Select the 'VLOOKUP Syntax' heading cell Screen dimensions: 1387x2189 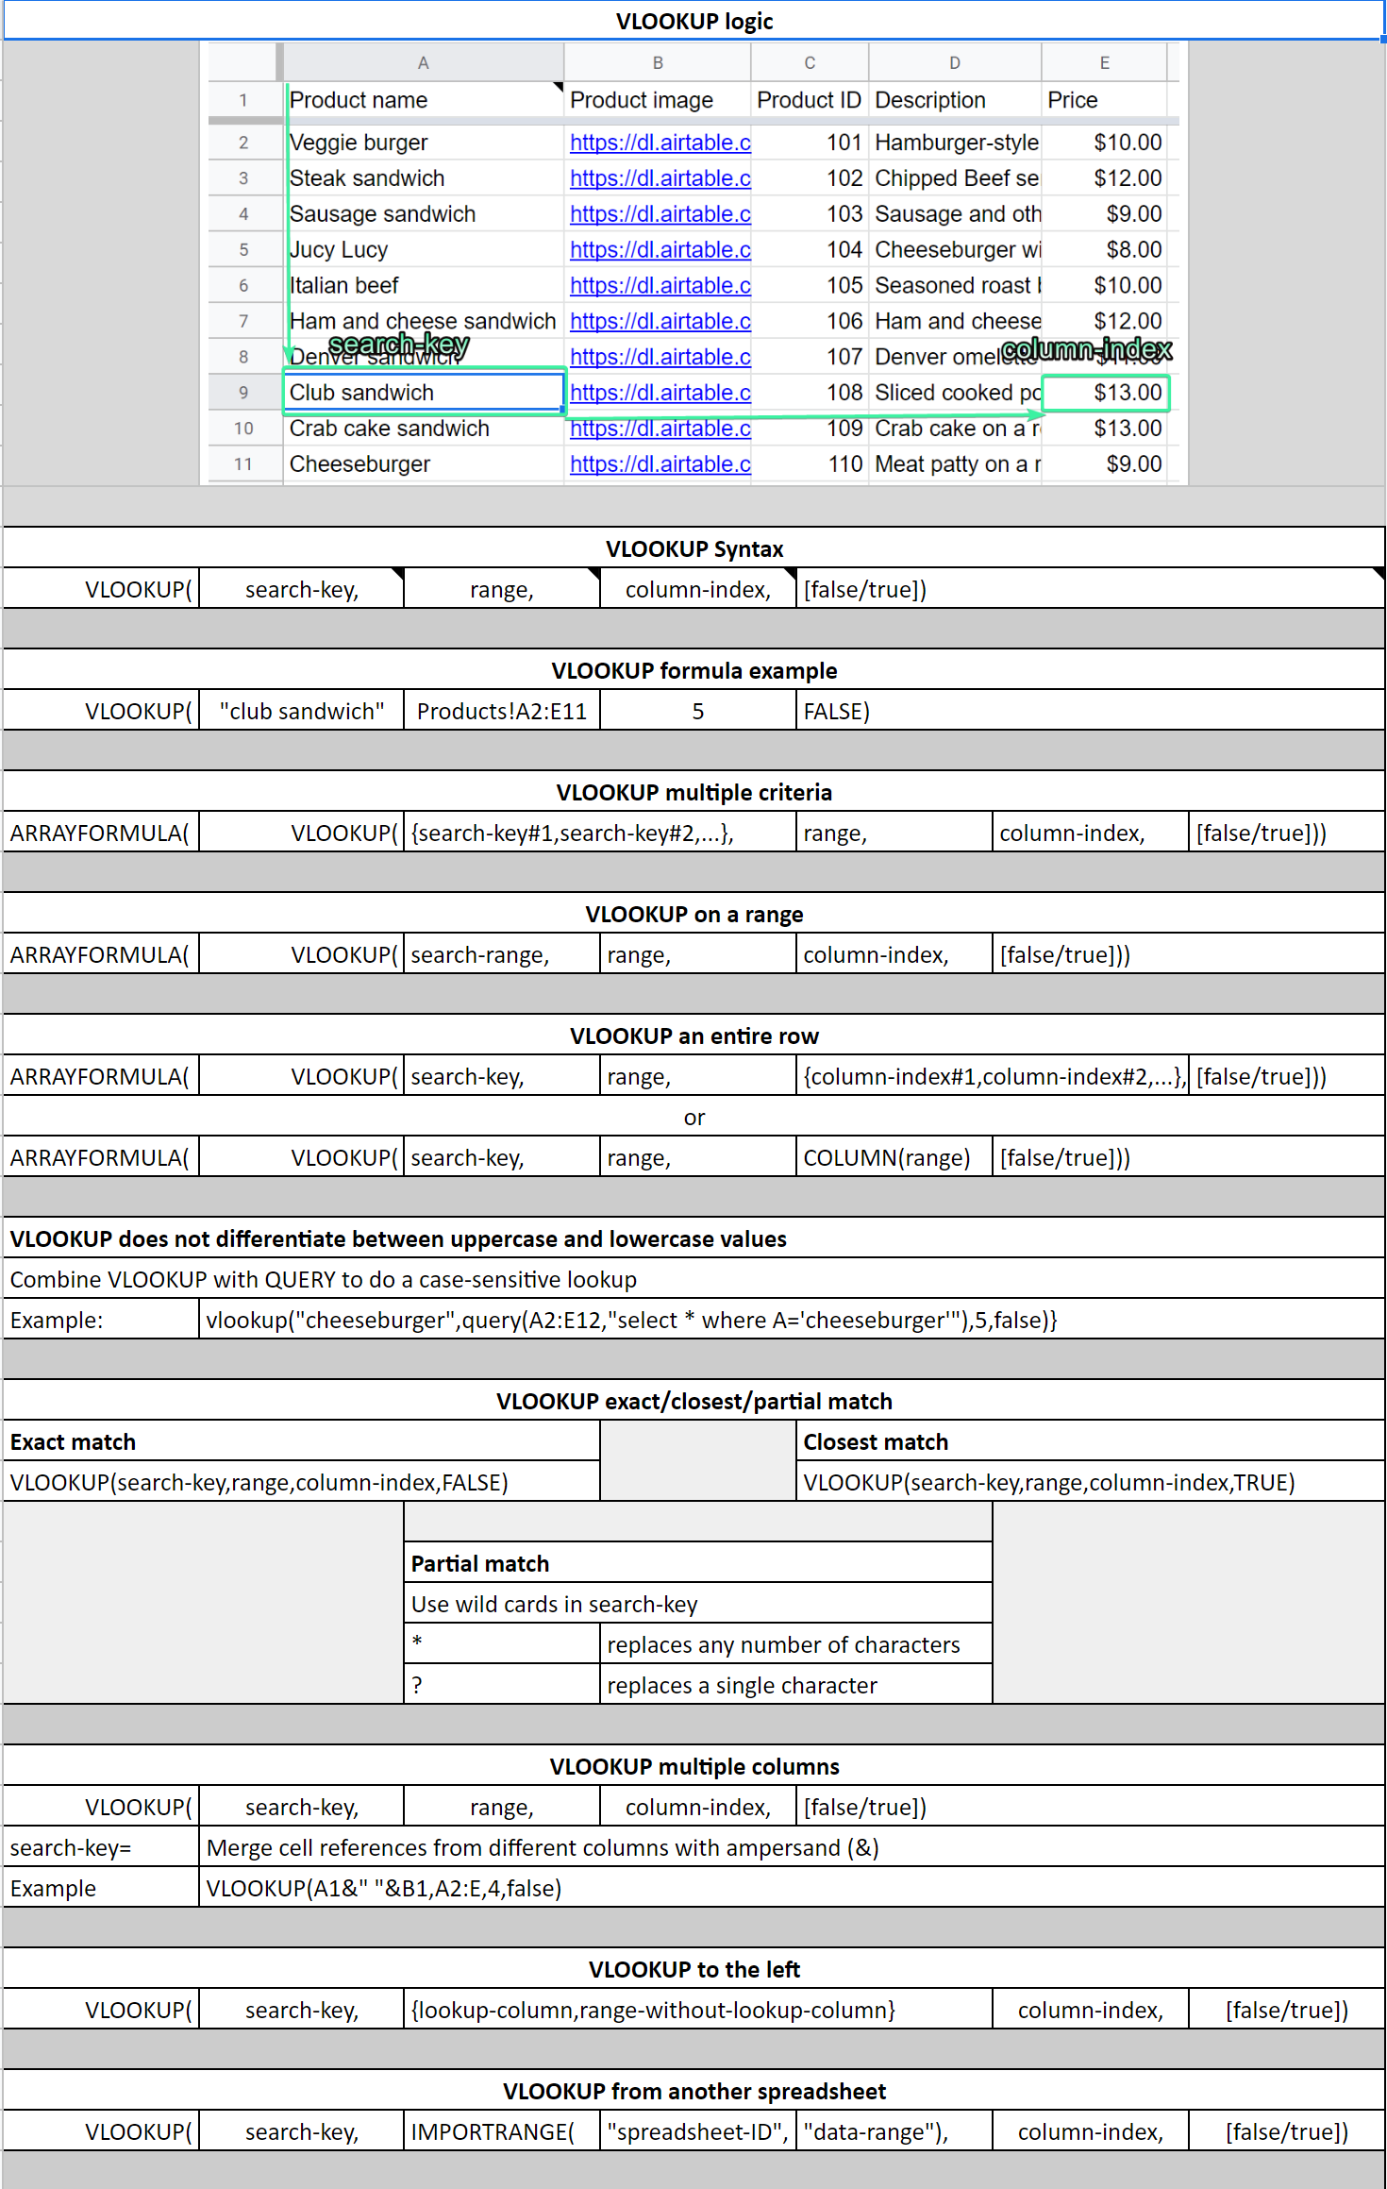693,548
